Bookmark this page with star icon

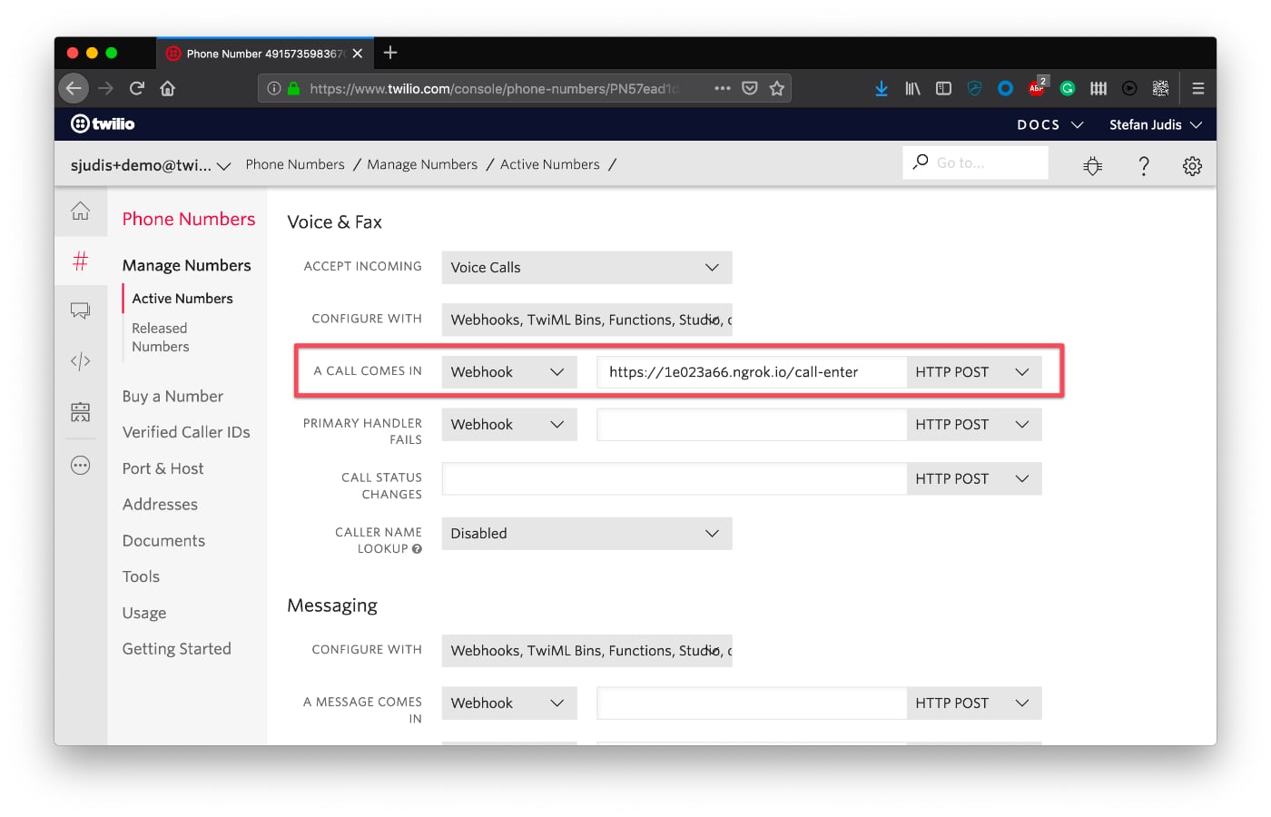coord(777,88)
